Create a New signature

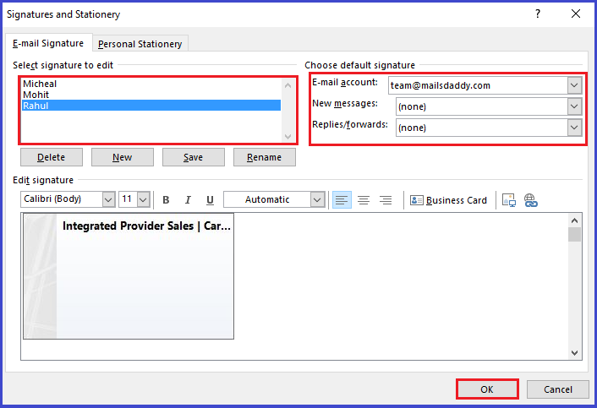pos(123,157)
